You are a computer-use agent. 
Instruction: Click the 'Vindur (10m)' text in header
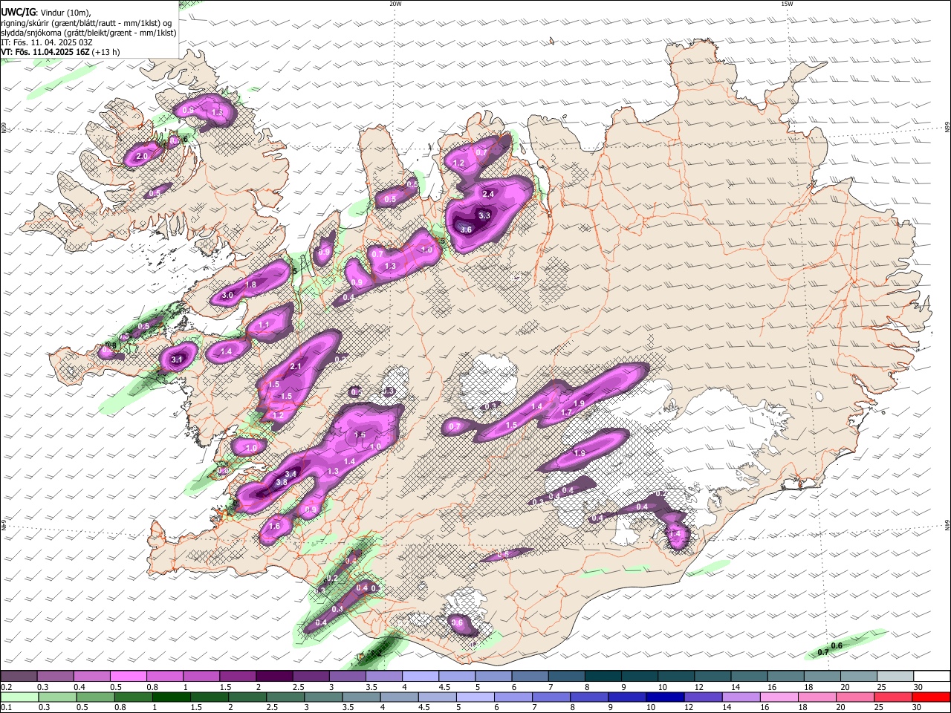click(x=64, y=13)
